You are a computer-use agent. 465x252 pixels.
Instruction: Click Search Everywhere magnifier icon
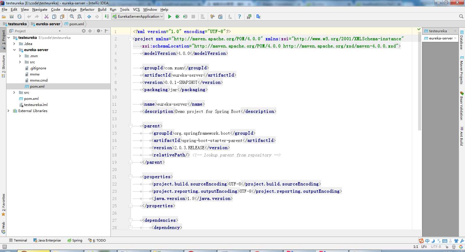click(461, 17)
